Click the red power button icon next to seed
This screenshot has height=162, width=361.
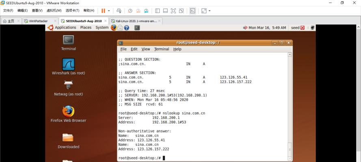pos(303,28)
